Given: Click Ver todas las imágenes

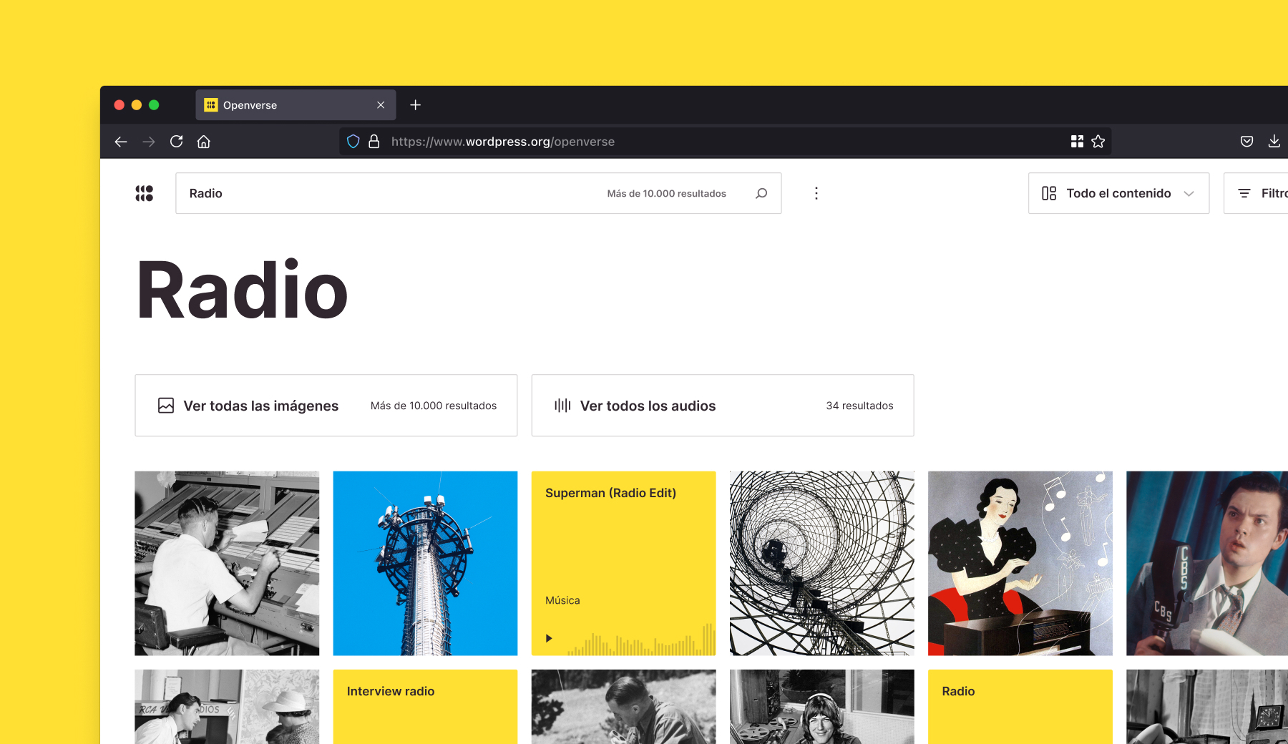Looking at the screenshot, I should [260, 405].
